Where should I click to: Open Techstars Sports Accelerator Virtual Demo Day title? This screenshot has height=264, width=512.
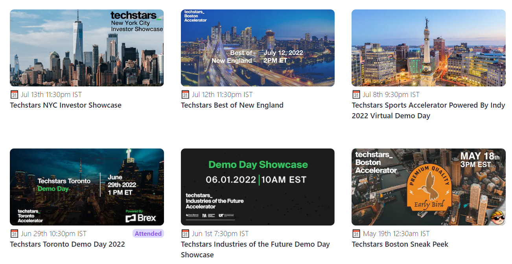[x=428, y=110]
